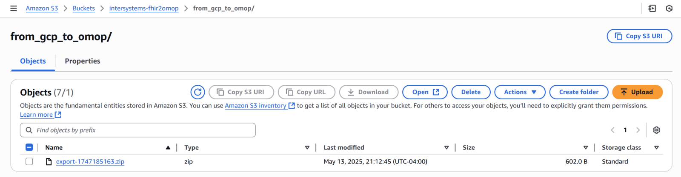Open table preferences gear icon

coord(656,130)
